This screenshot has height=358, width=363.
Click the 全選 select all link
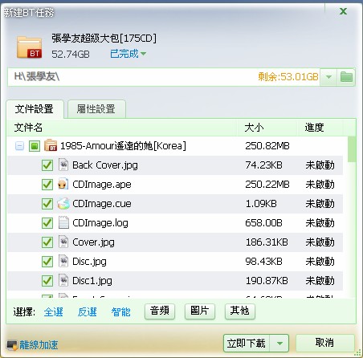point(53,311)
